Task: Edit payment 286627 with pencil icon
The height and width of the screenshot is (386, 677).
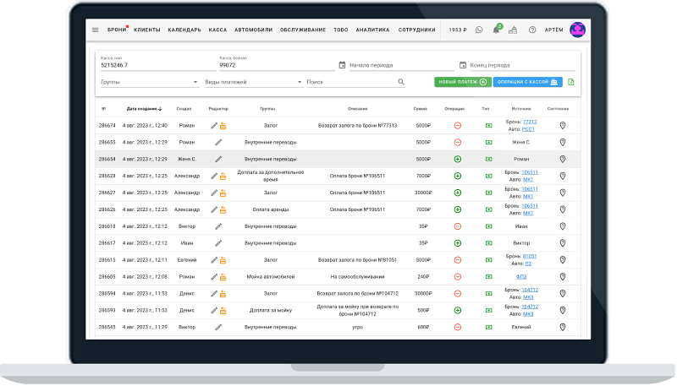Action: 214,193
